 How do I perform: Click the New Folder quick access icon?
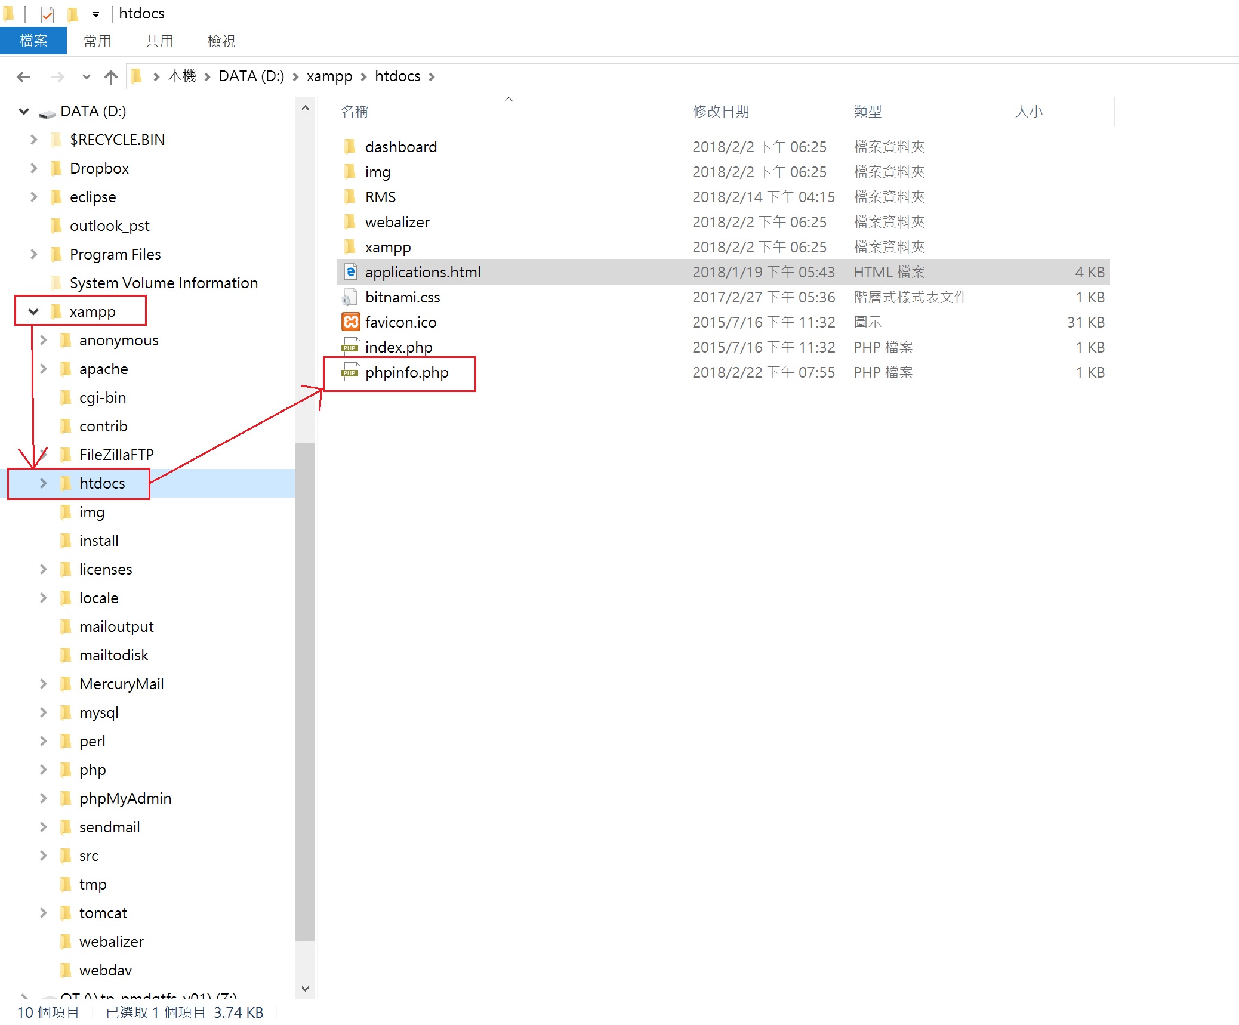point(72,14)
